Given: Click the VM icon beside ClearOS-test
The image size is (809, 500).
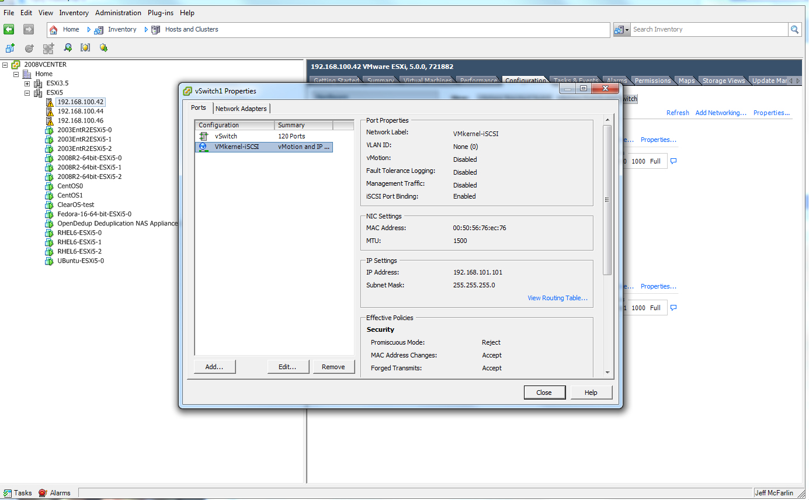Looking at the screenshot, I should pyautogui.click(x=50, y=204).
